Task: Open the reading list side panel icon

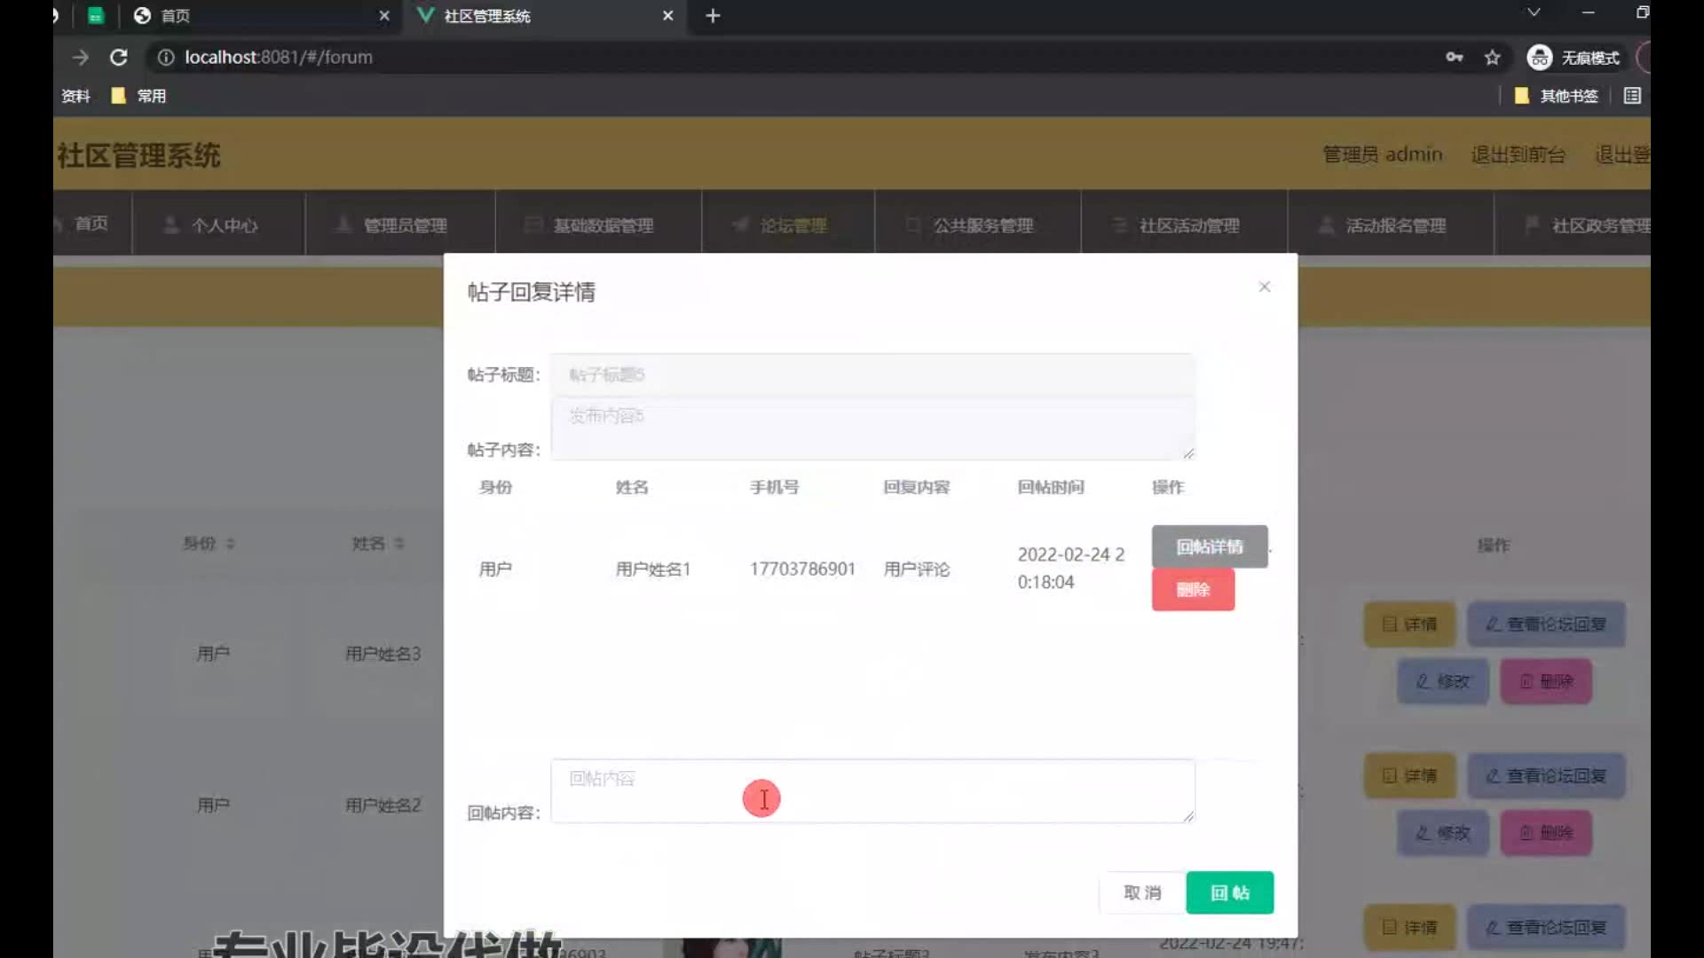Action: (1632, 96)
